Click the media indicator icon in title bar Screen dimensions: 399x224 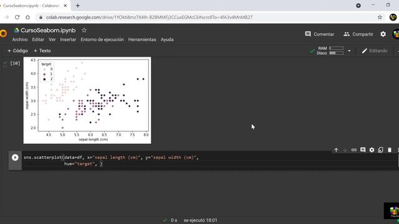click(358, 6)
